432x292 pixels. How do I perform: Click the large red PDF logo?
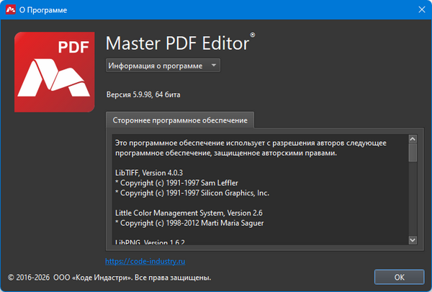[55, 68]
